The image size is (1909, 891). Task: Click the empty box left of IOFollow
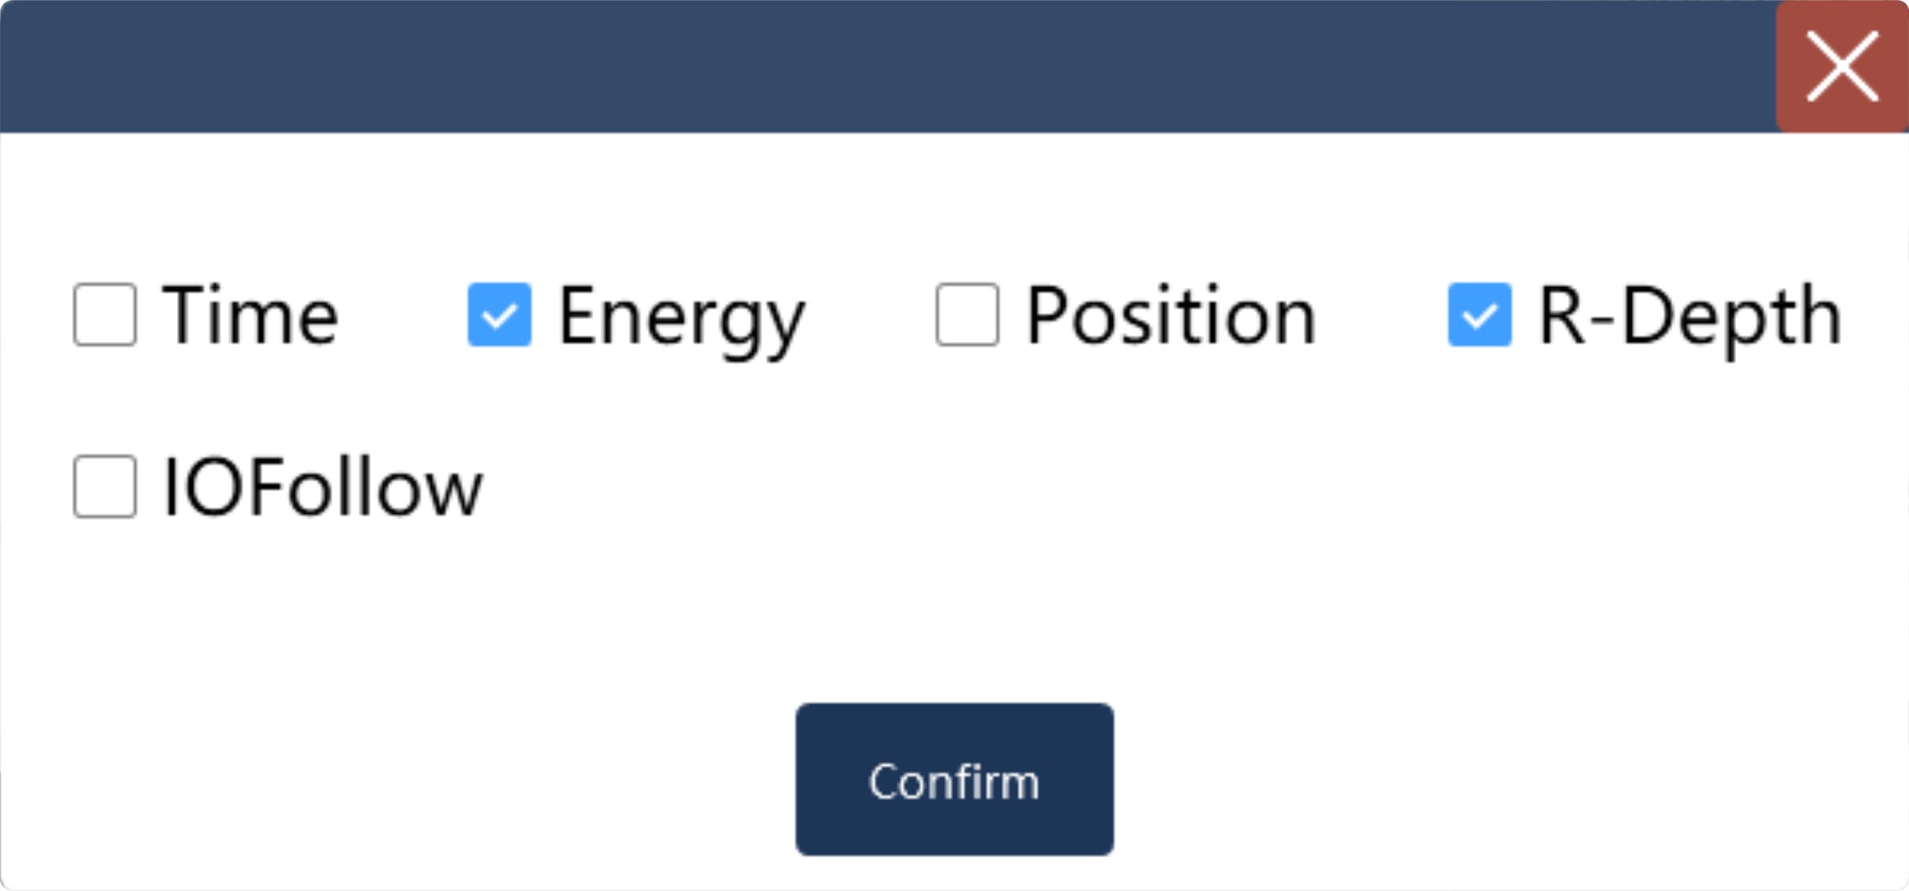pyautogui.click(x=105, y=487)
